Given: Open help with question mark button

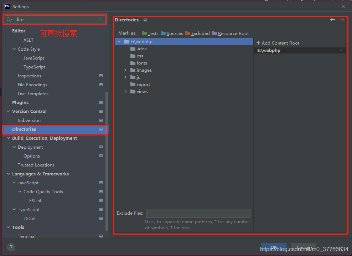Looking at the screenshot, I should 11,247.
